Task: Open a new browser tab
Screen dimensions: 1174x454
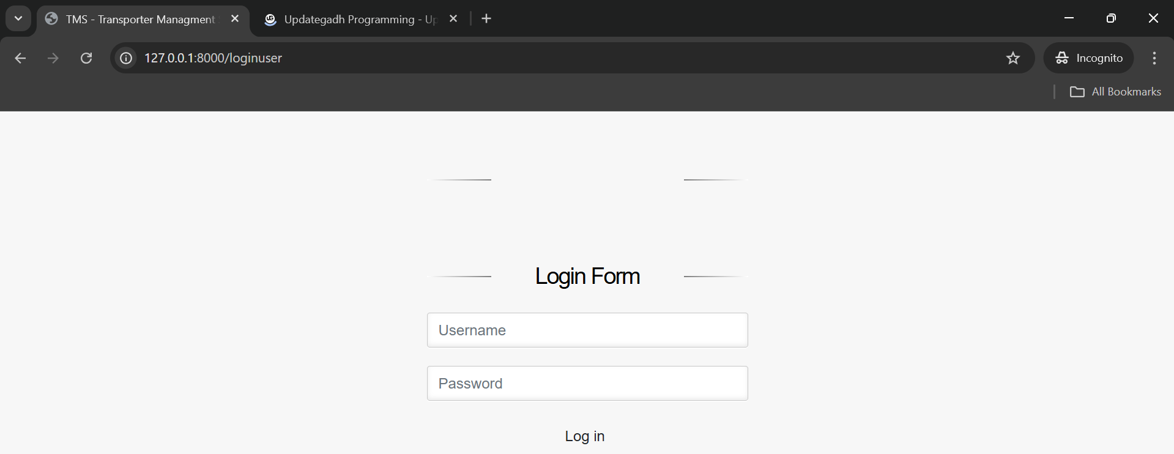Action: tap(486, 19)
